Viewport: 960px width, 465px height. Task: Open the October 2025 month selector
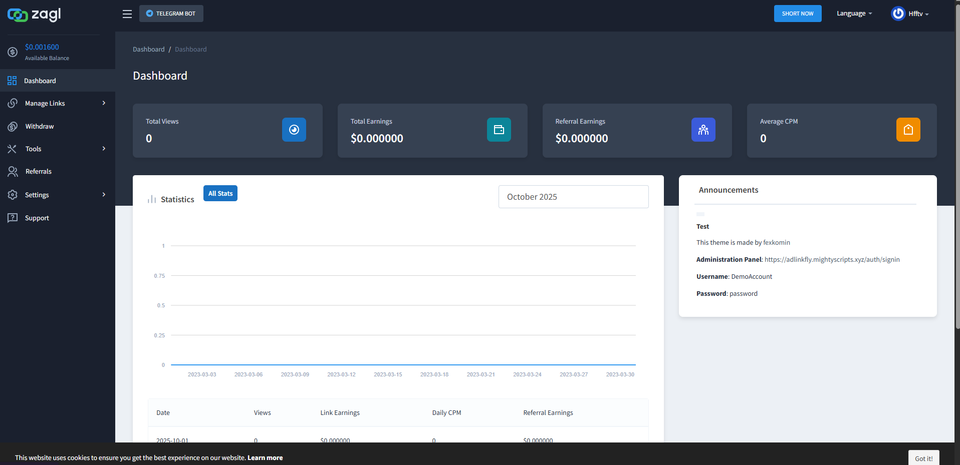click(573, 197)
